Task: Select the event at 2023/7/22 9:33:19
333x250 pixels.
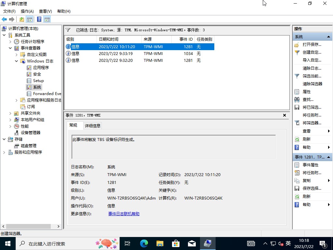Action: 139,54
